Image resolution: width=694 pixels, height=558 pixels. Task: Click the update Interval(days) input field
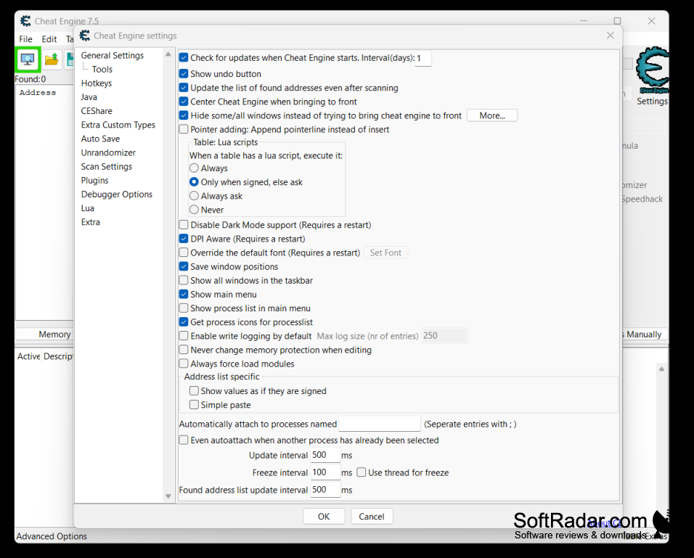(423, 58)
